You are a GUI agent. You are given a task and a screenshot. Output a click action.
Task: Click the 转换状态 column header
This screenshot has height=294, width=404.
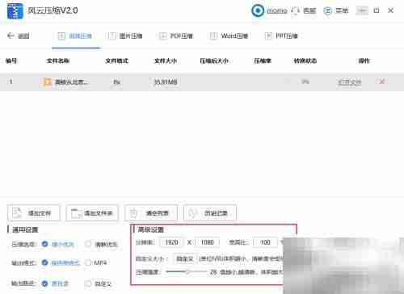[x=305, y=61]
